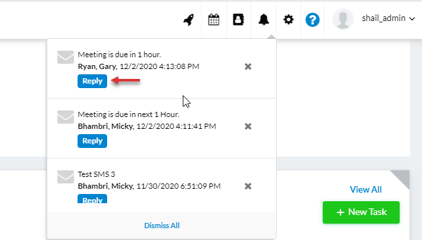This screenshot has width=422, height=240.
Task: Open the calendar icon in header
Action: coord(214,20)
